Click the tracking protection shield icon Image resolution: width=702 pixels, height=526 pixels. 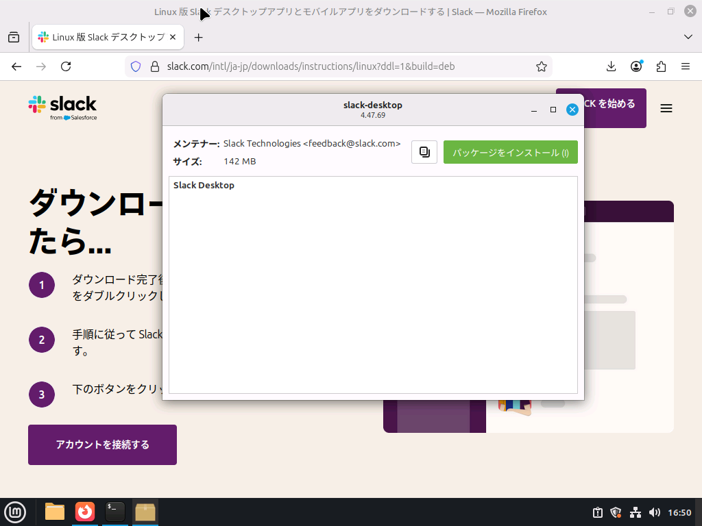pos(135,66)
